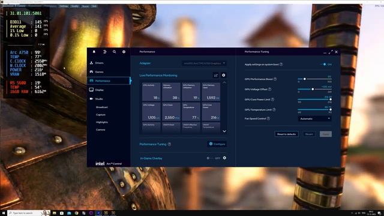The image size is (384, 216).
Task: Open the list icon next to the bell
Action: pos(105,52)
